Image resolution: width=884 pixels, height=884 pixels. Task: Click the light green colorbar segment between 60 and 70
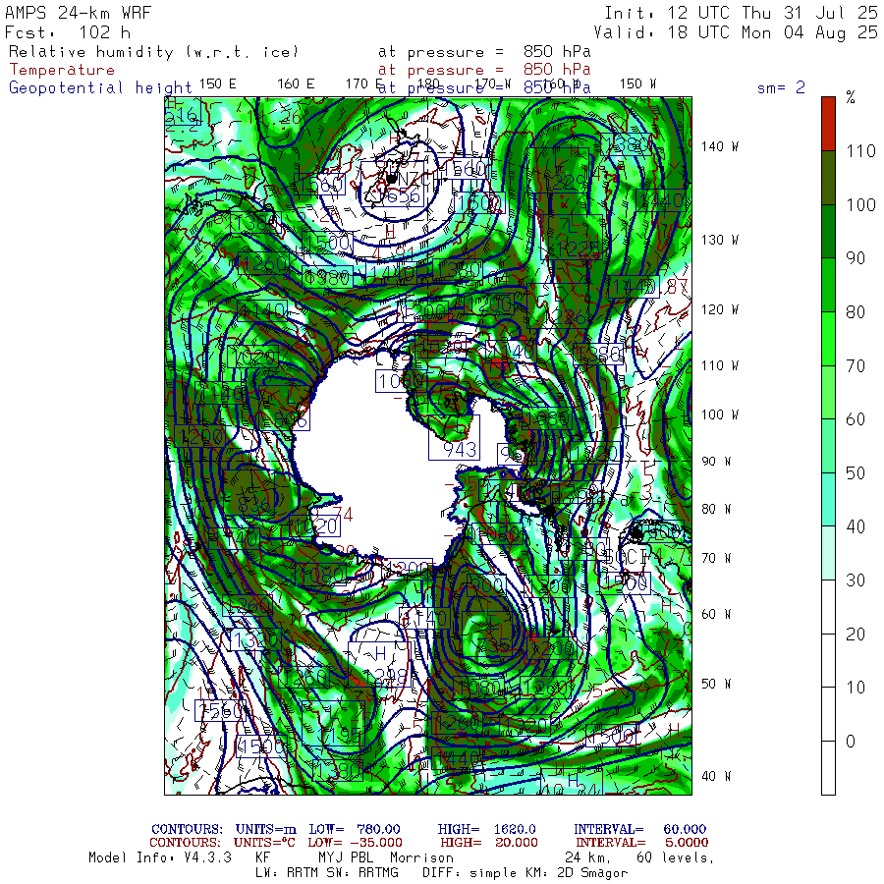coord(828,392)
